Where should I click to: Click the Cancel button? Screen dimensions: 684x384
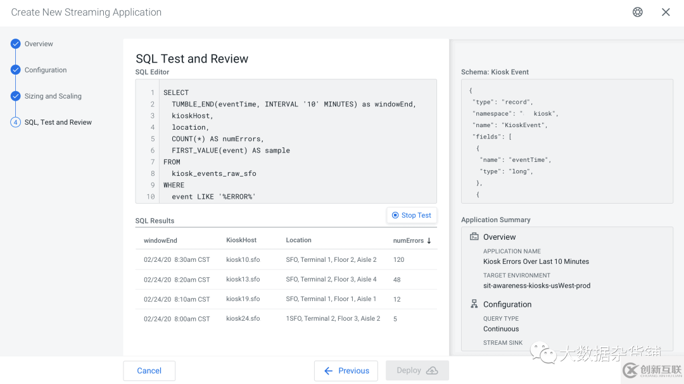(149, 371)
